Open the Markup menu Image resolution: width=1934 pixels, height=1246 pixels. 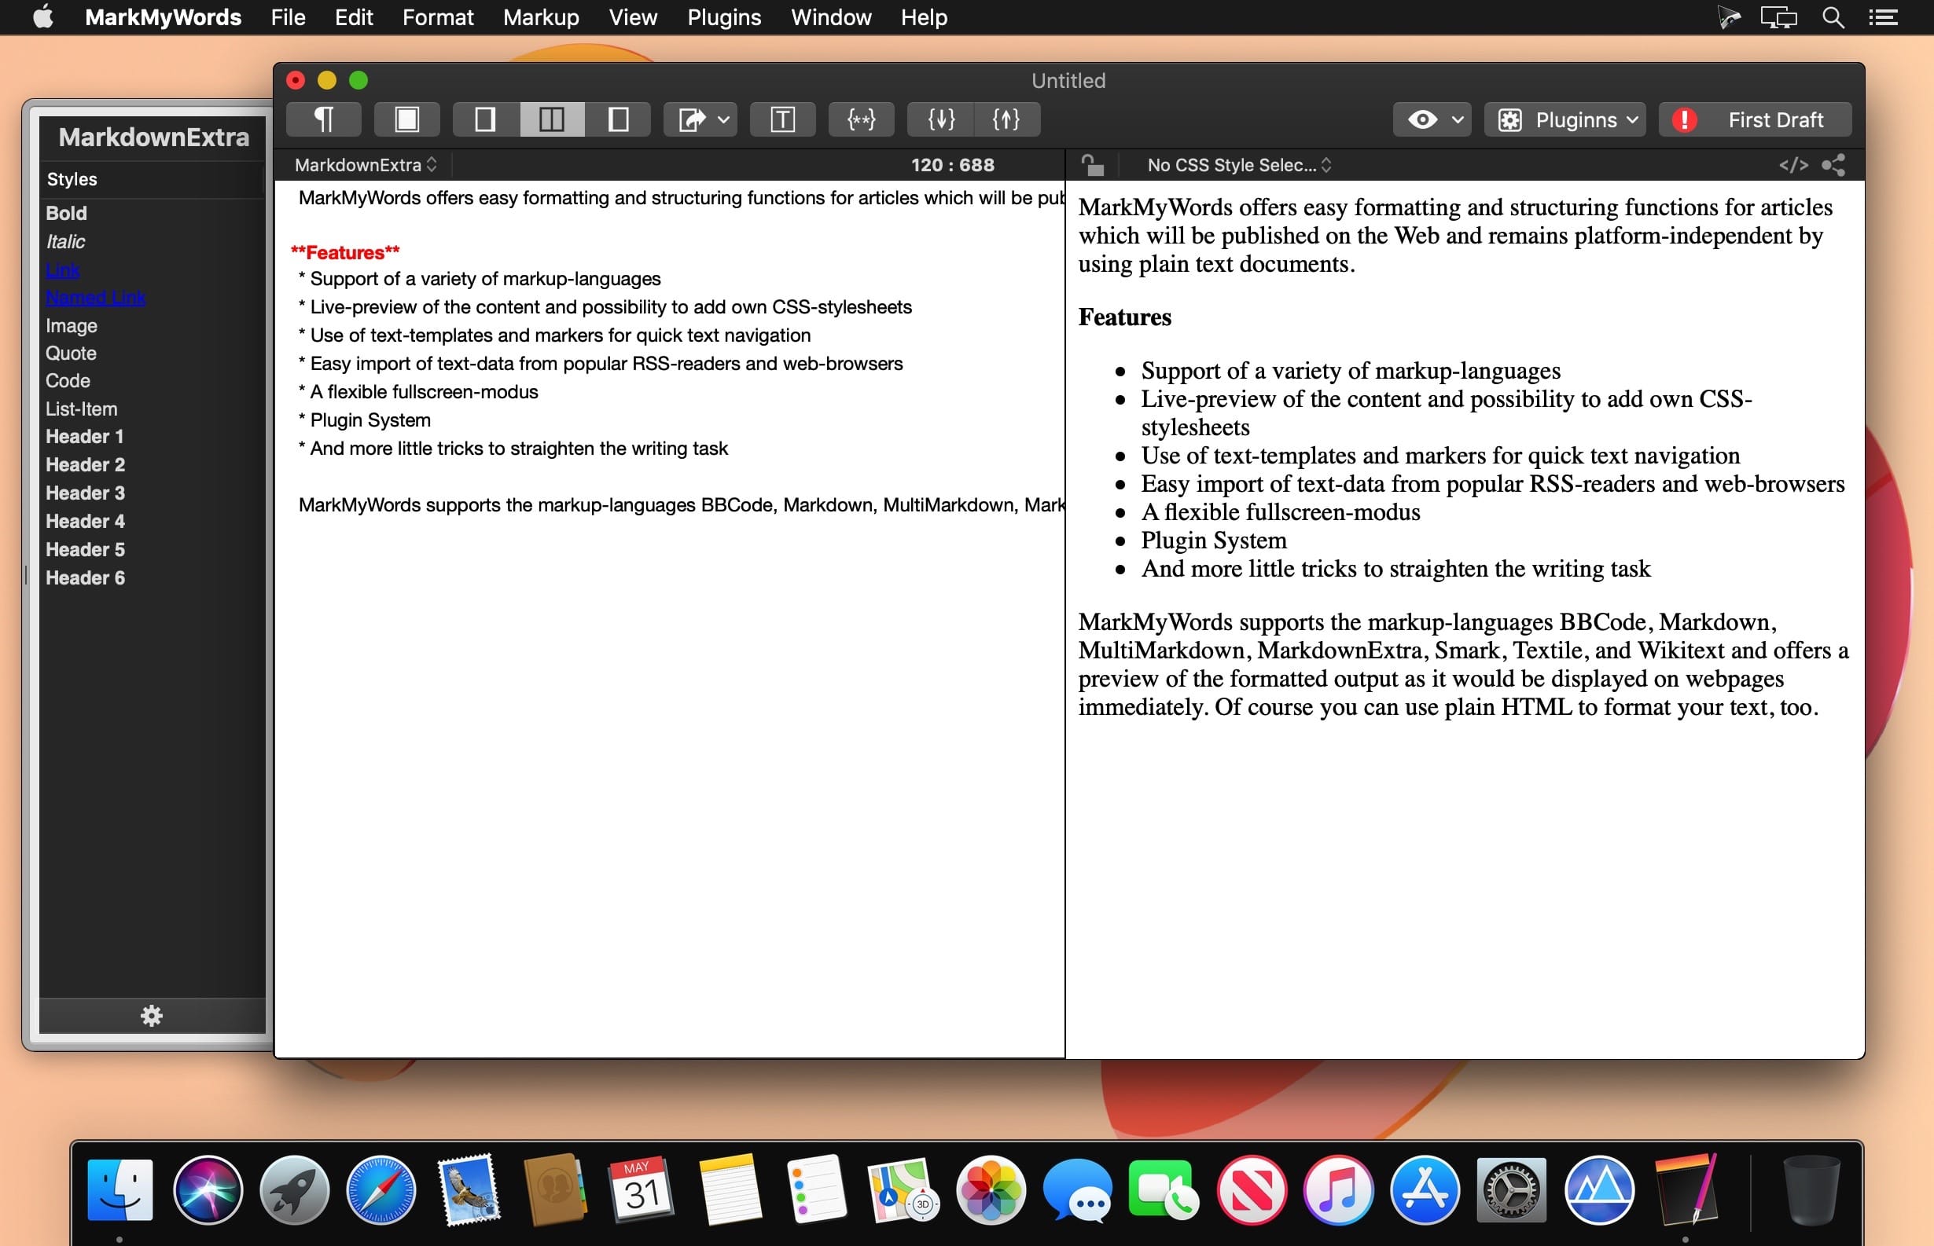(x=541, y=17)
